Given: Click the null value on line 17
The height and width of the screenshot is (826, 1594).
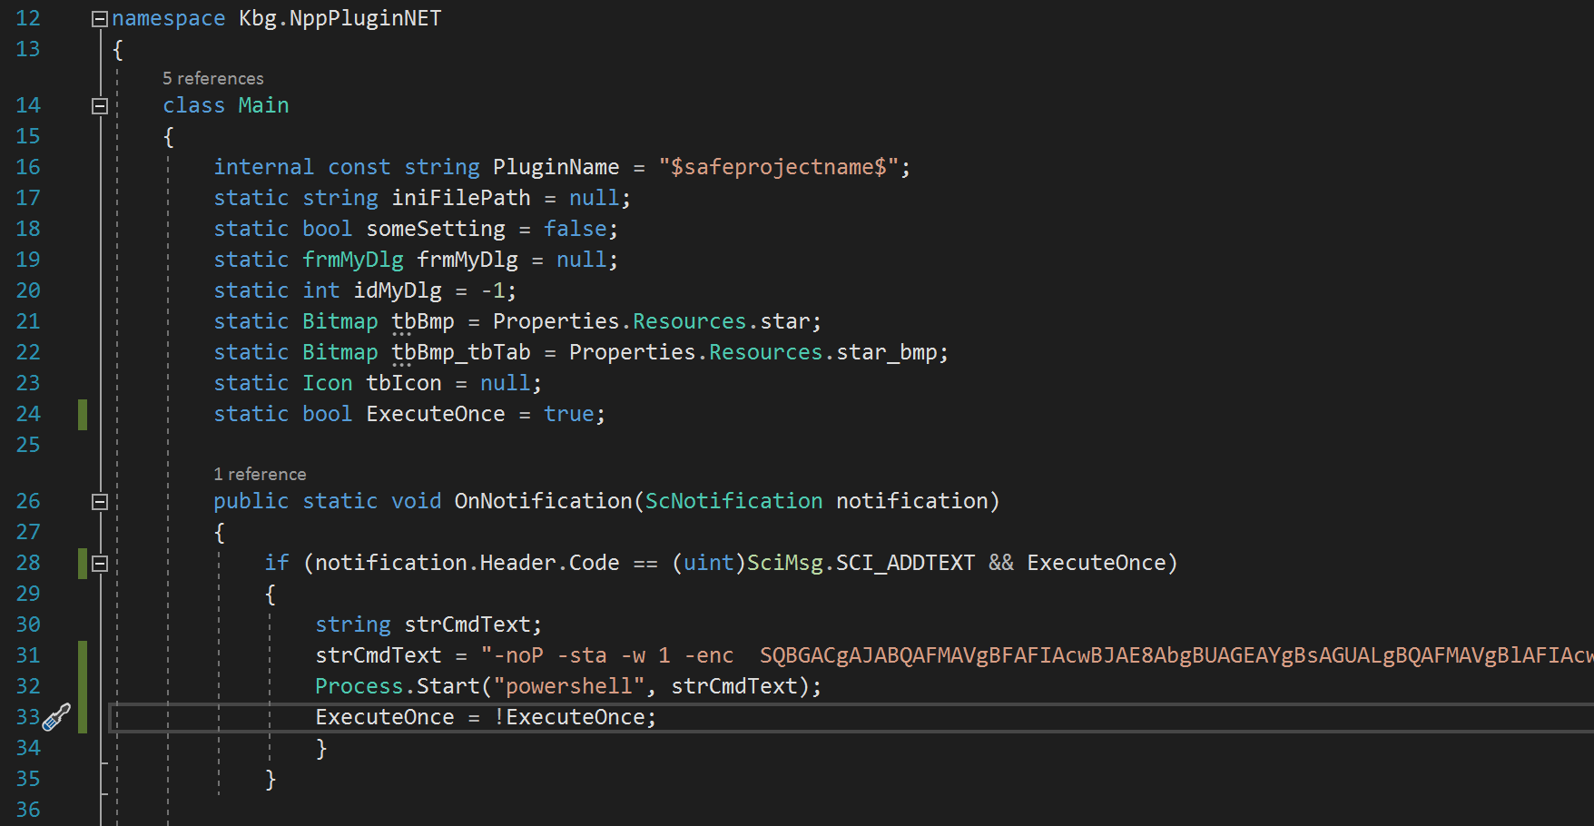Looking at the screenshot, I should tap(595, 197).
